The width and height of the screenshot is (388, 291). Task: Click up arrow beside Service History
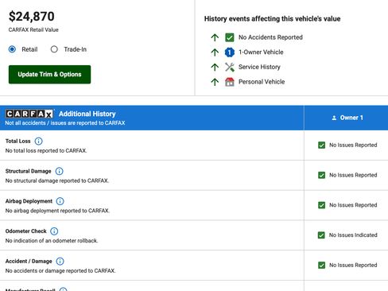[x=215, y=68]
